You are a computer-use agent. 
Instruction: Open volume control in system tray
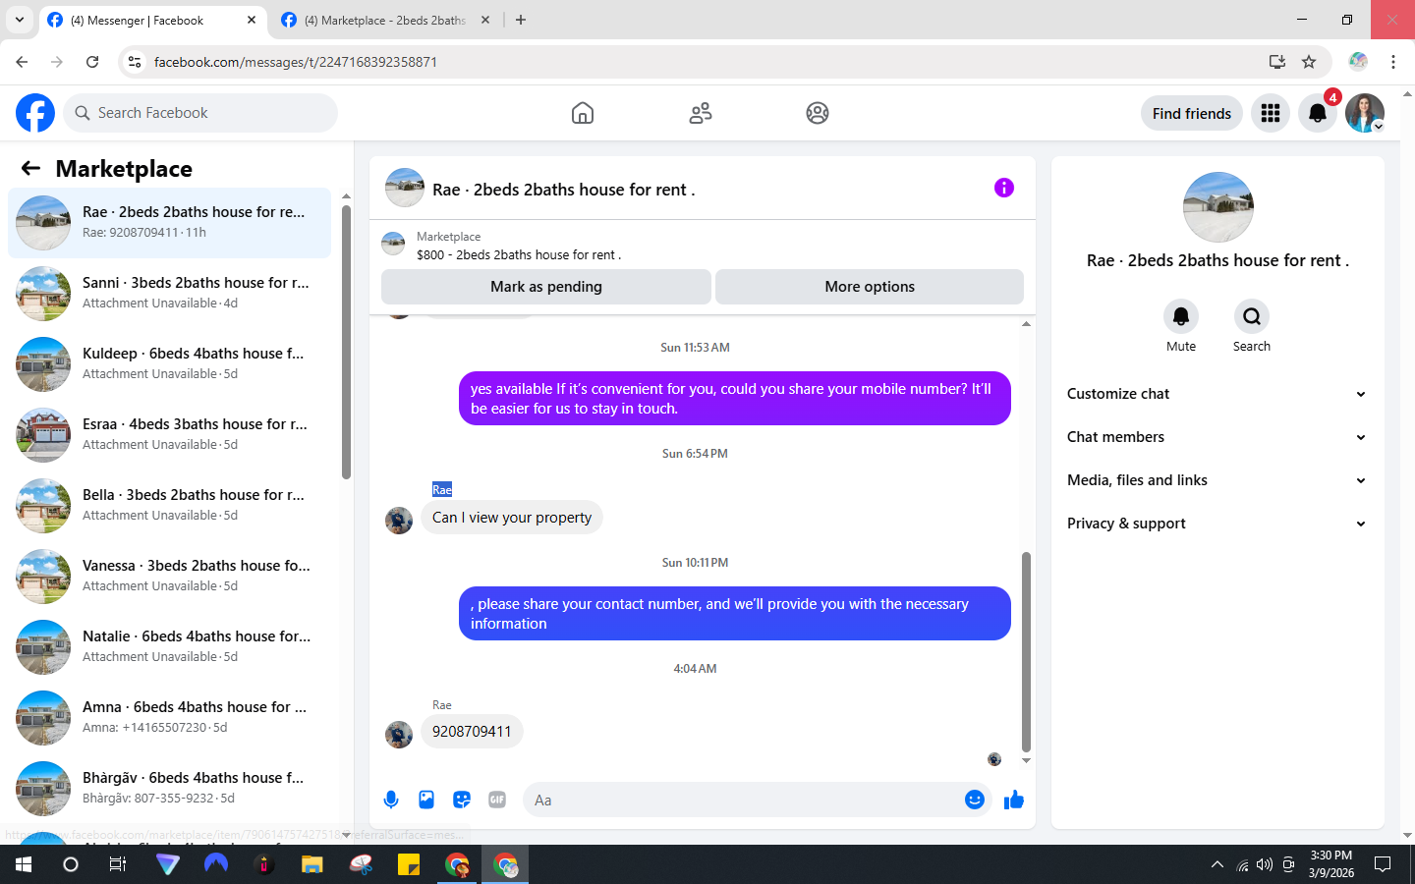(1265, 864)
